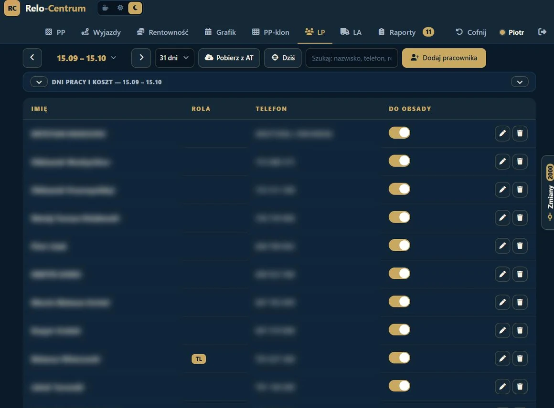Edit the third employee with pencil
Screen dimensions: 554x408
click(x=502, y=190)
